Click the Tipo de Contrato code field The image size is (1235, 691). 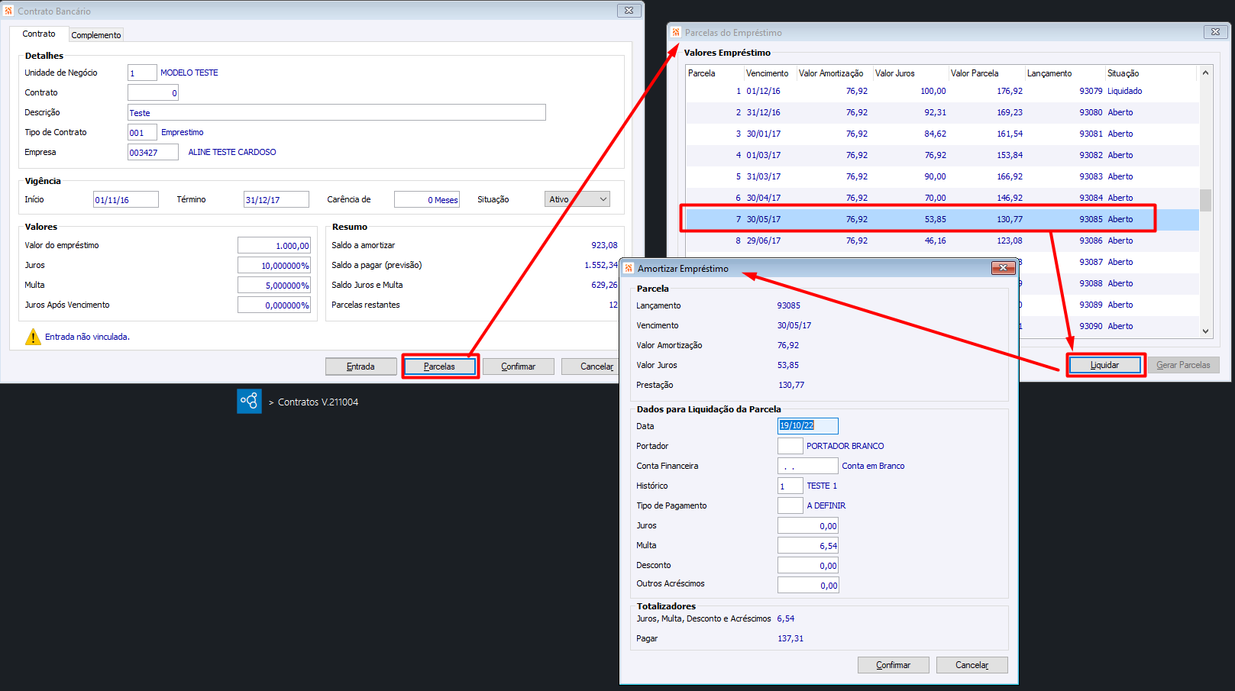142,132
